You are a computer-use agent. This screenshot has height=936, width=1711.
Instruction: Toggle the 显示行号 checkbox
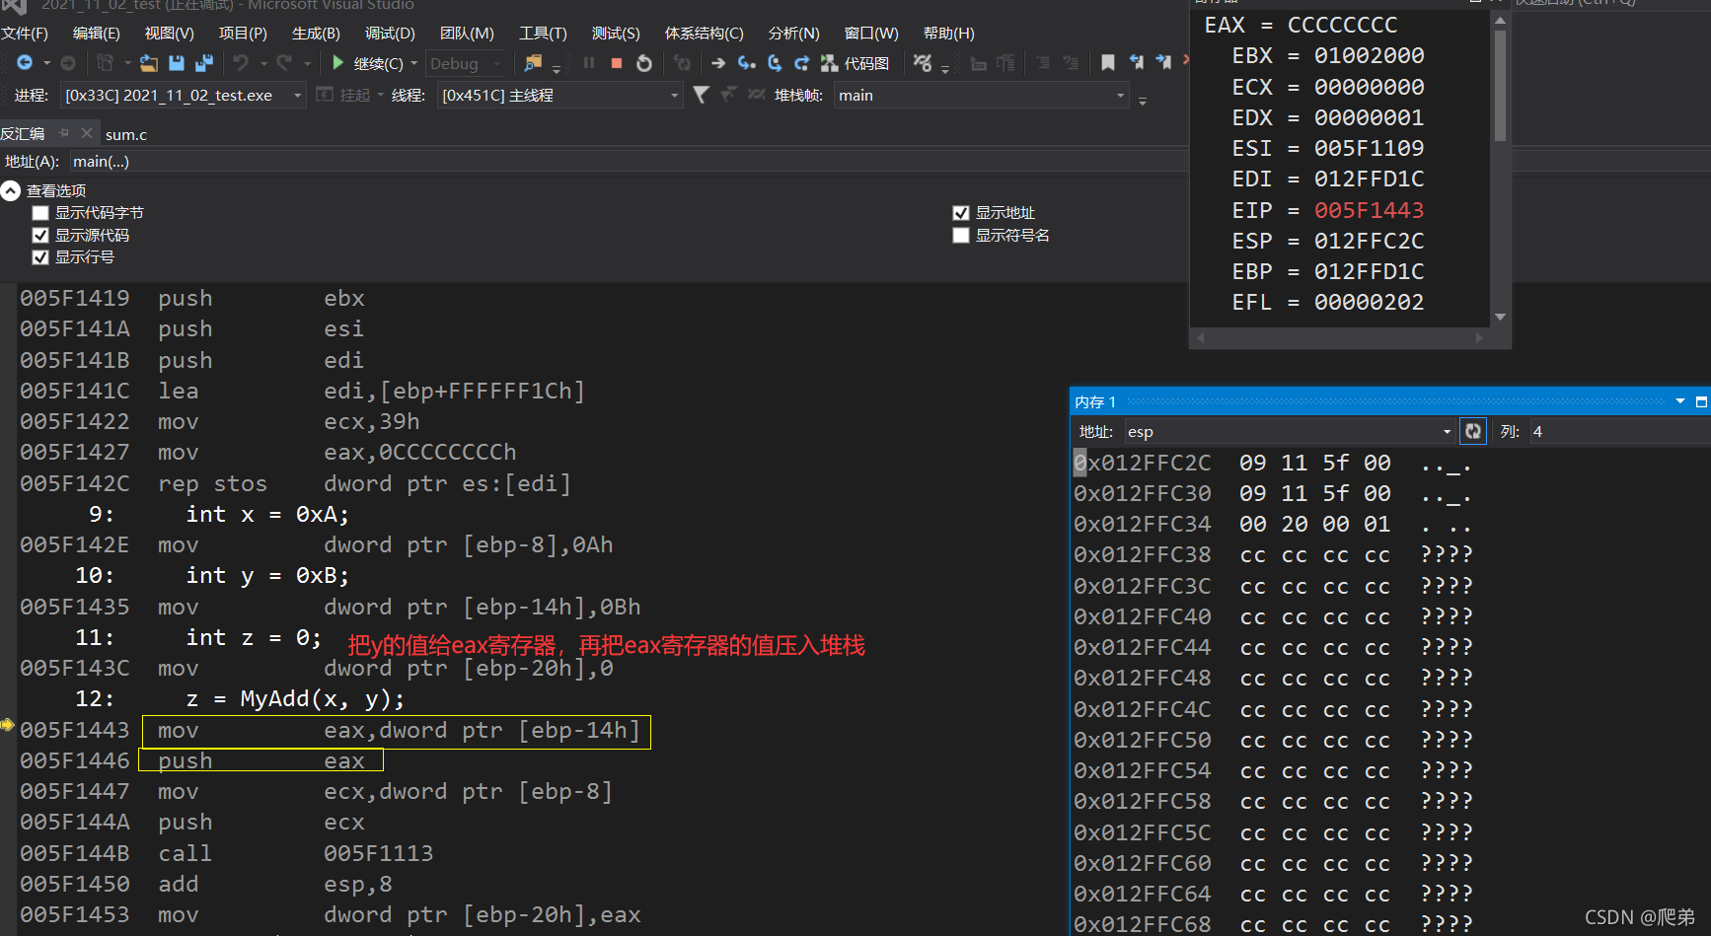40,257
